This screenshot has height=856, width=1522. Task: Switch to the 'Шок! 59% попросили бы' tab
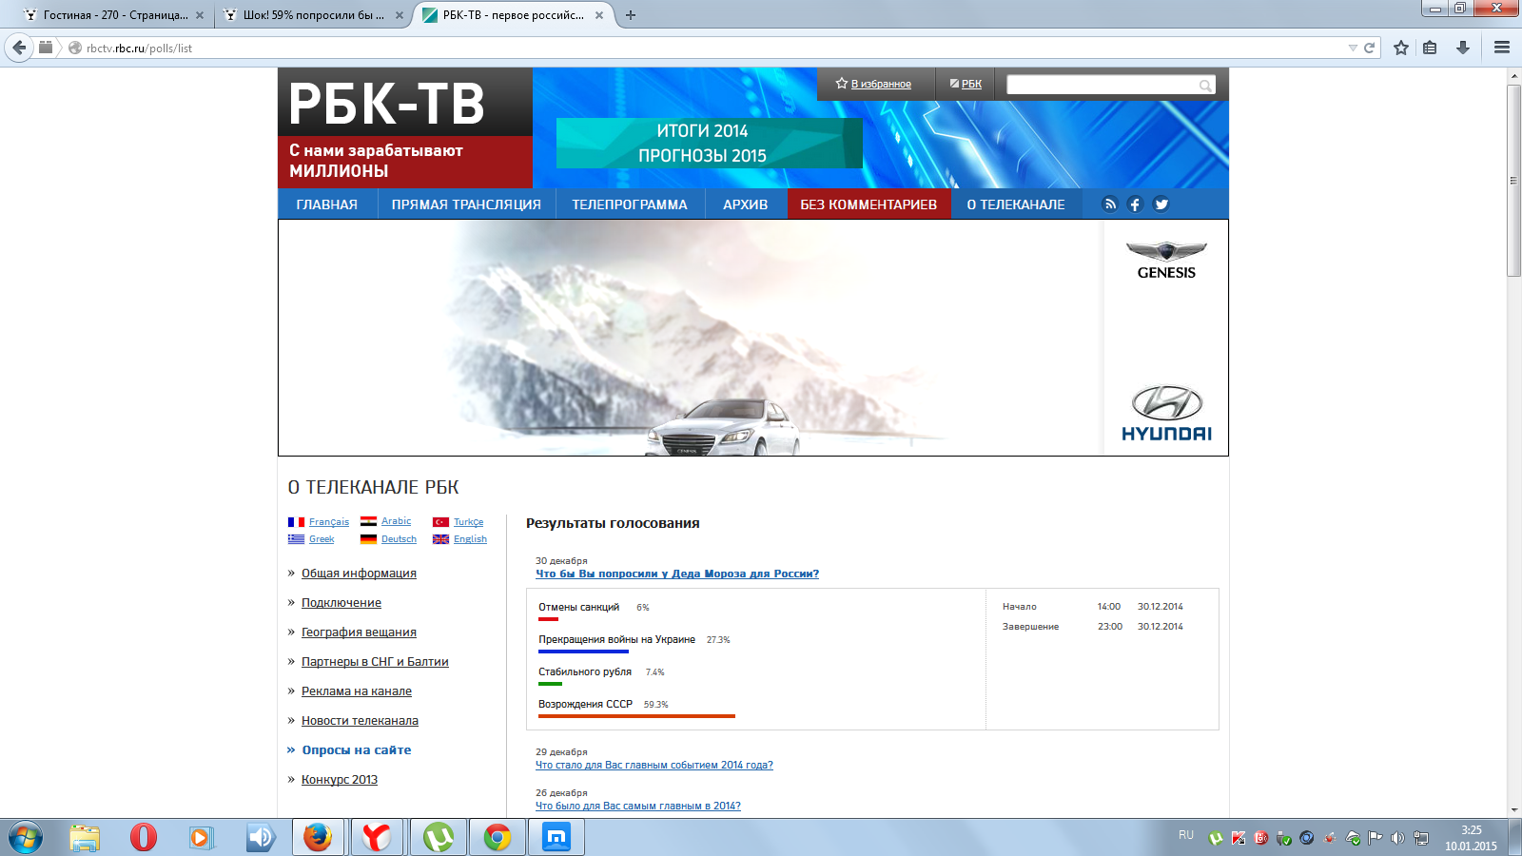click(x=314, y=15)
